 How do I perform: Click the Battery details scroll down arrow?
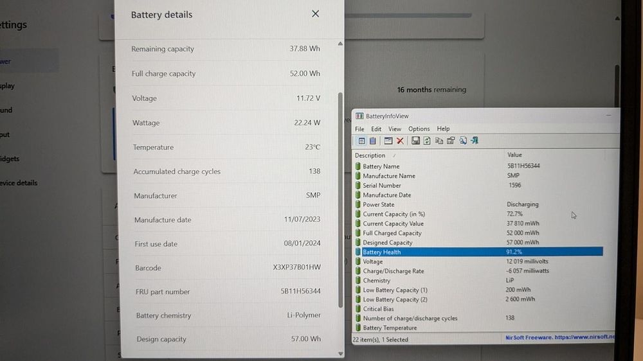[x=340, y=353]
